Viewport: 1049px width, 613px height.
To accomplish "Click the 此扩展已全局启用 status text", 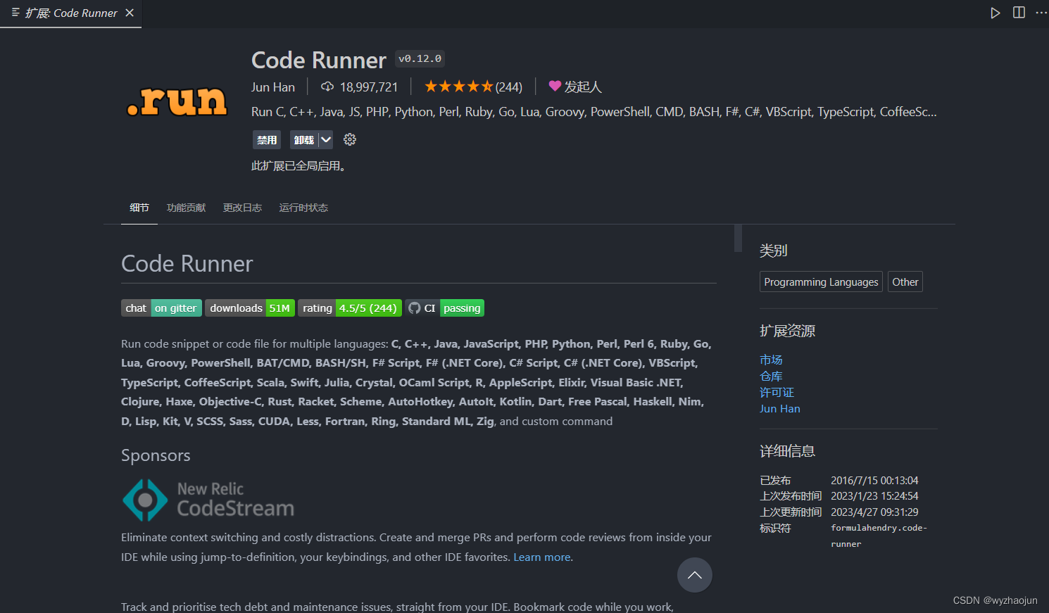I will (x=299, y=166).
